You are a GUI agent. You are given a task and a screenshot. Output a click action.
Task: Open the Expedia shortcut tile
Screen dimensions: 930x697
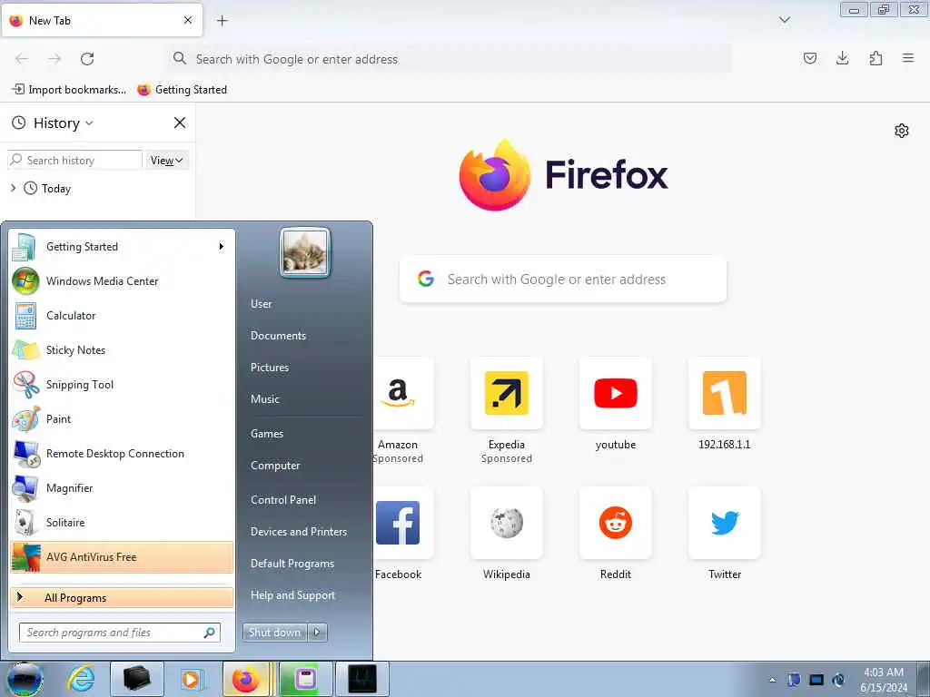point(507,393)
